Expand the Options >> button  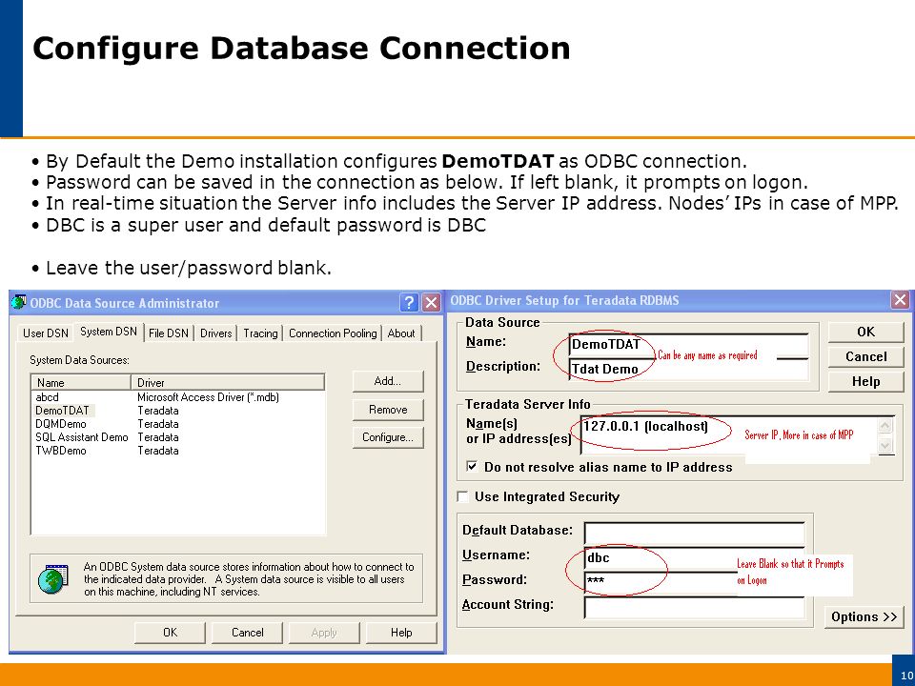864,617
